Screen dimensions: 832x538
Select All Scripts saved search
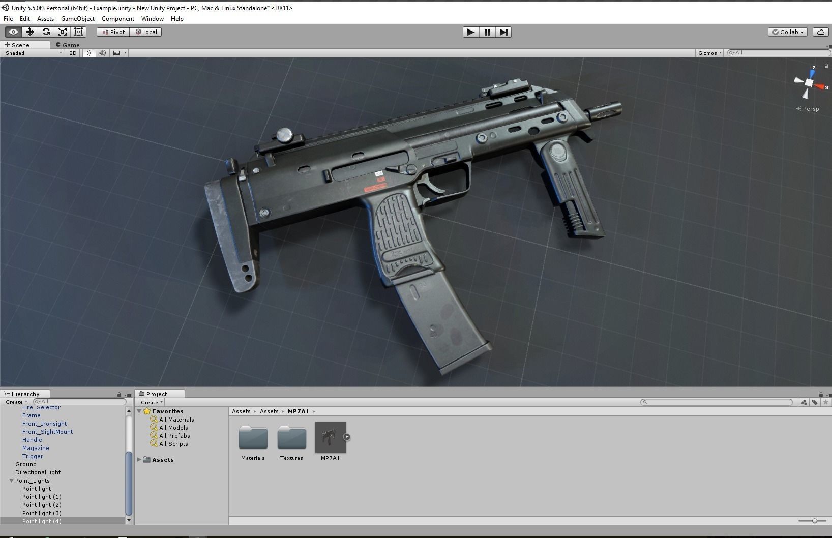click(x=173, y=444)
